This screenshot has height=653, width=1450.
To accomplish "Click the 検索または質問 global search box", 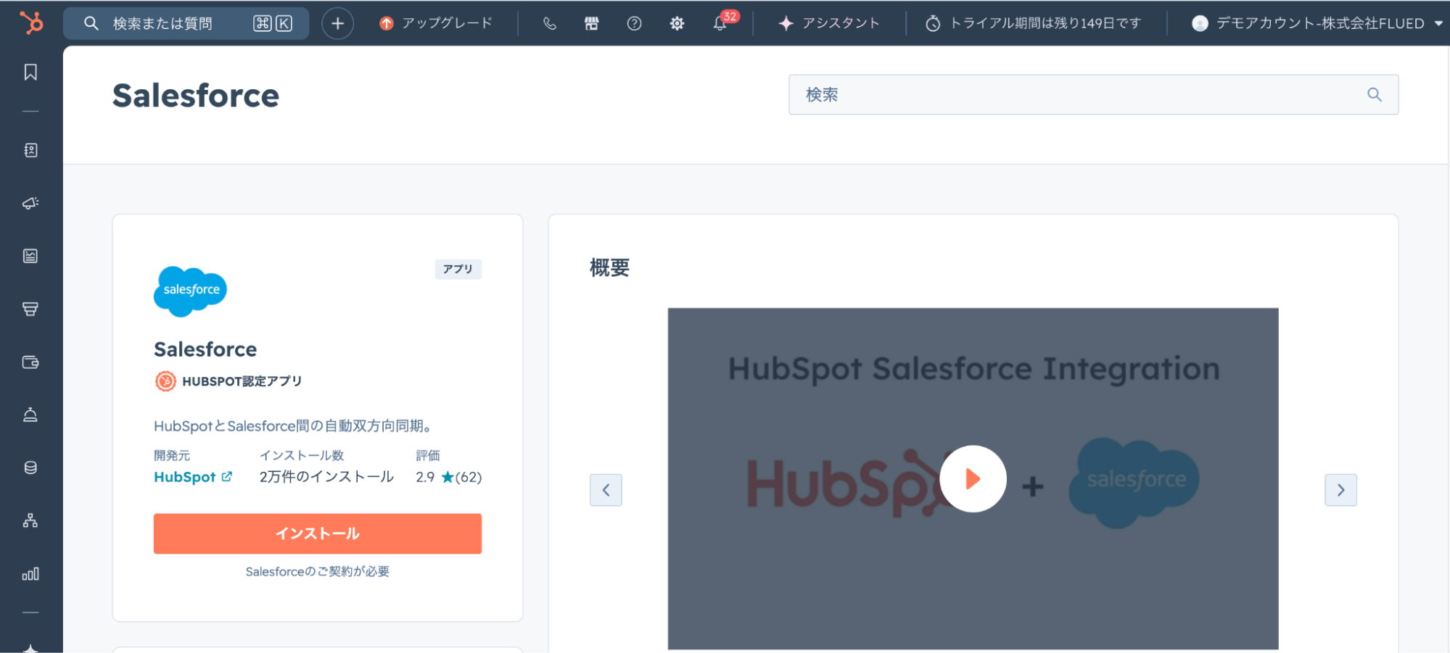I will 186,23.
